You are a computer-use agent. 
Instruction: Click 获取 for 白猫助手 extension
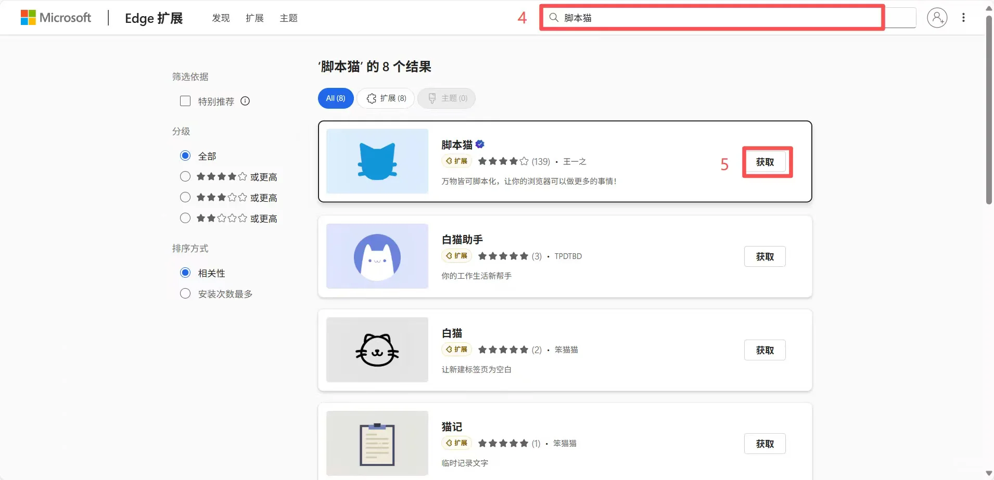coord(764,256)
